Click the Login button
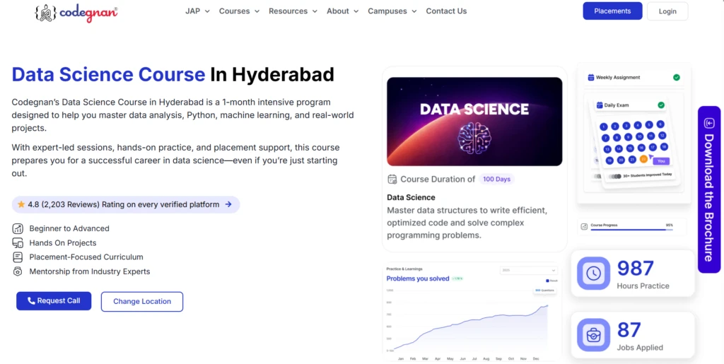 (x=667, y=11)
